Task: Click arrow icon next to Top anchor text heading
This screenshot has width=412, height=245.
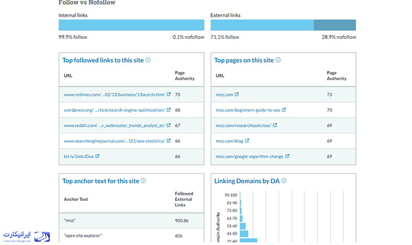Action: tap(143, 181)
